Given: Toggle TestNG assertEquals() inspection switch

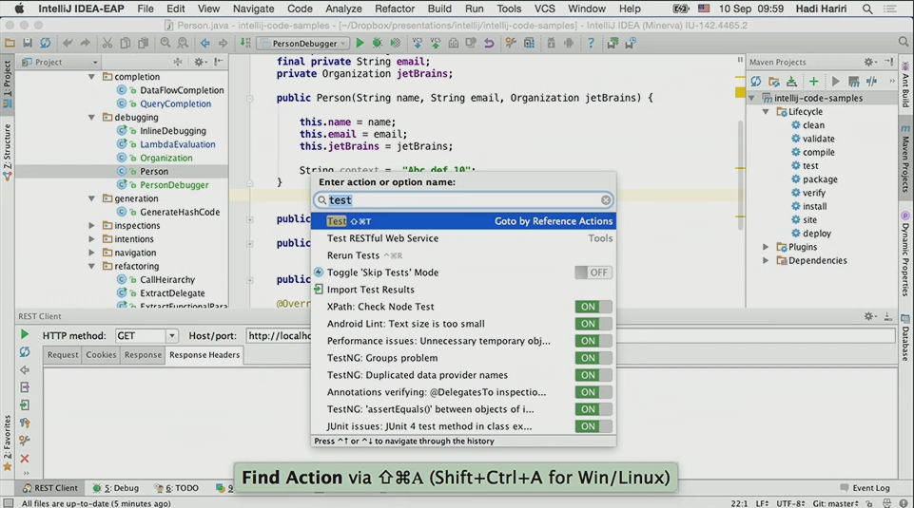Looking at the screenshot, I should (593, 409).
